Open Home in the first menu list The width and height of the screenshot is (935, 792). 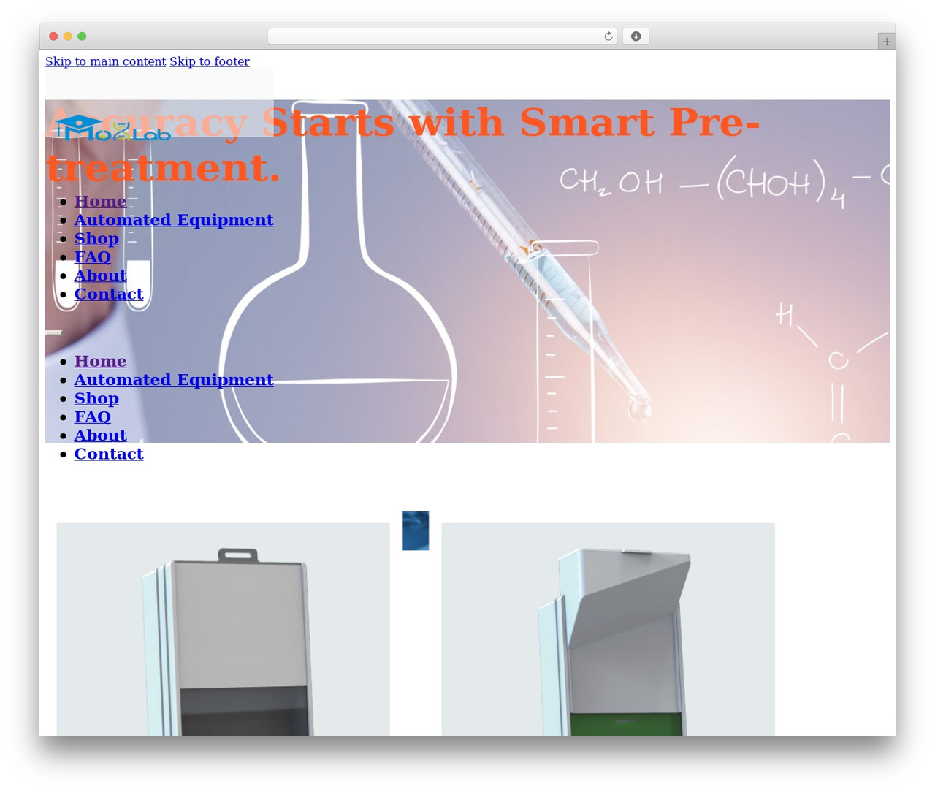100,201
